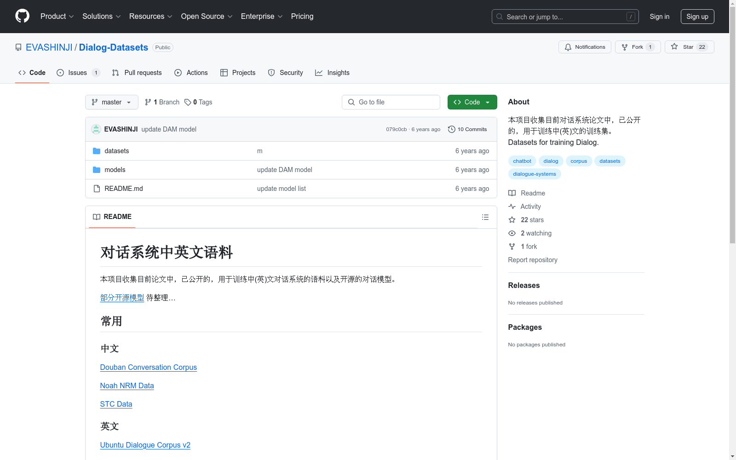Switch to the Code tab
736x460 pixels.
(x=32, y=73)
